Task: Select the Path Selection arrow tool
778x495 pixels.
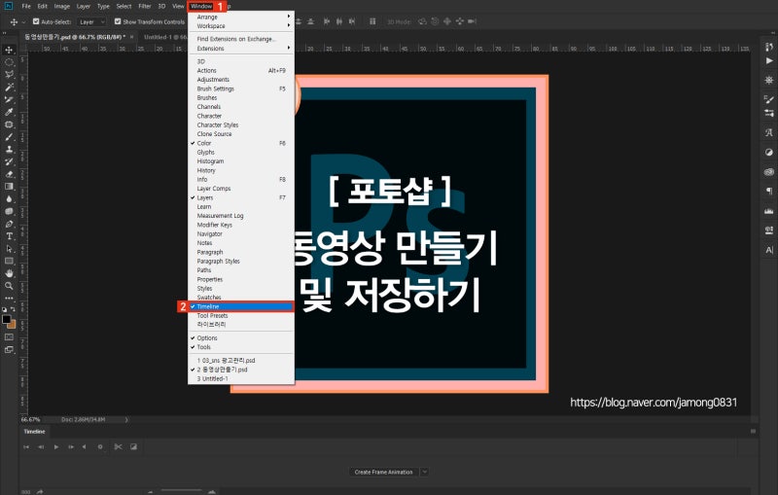Action: (9, 249)
